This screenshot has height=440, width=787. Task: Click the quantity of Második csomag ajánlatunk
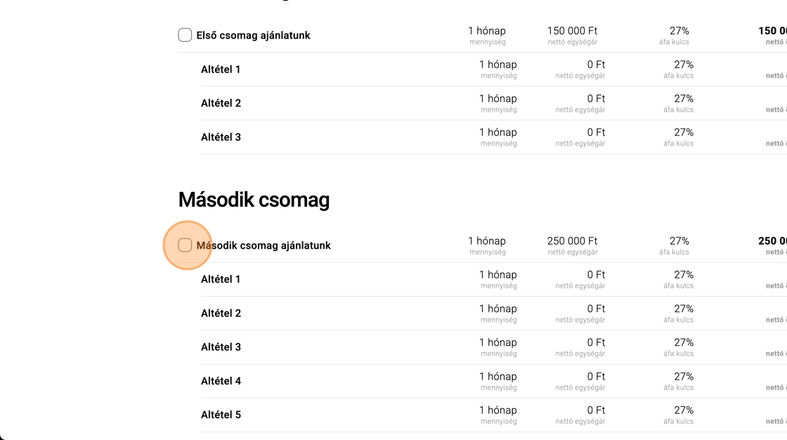coord(487,241)
